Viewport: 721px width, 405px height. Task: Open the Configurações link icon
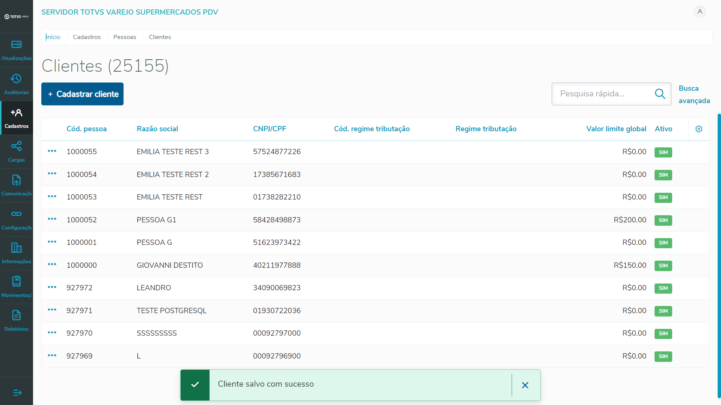point(16,214)
